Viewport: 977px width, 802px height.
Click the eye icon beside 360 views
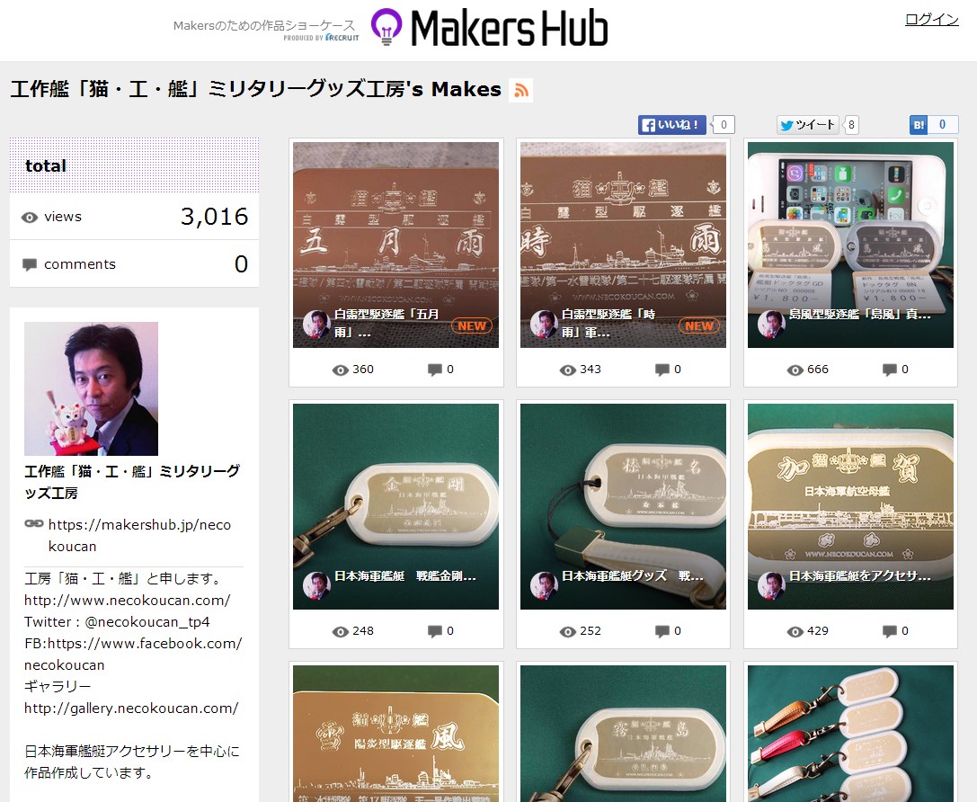pos(341,370)
